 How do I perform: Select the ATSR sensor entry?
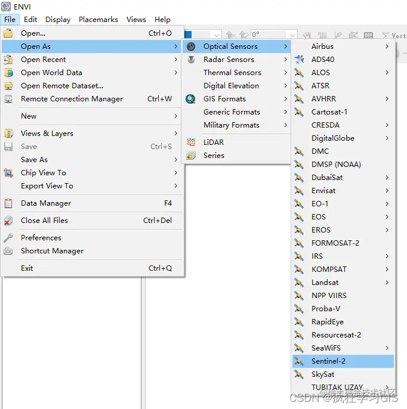(x=343, y=86)
